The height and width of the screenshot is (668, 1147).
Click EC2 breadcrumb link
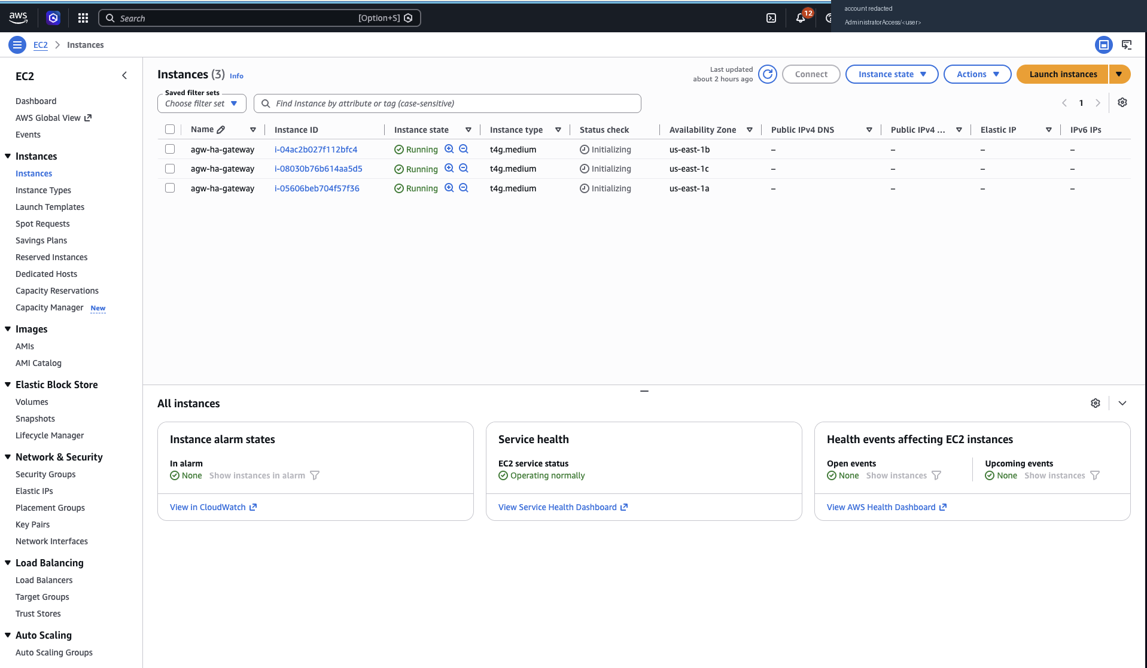40,45
